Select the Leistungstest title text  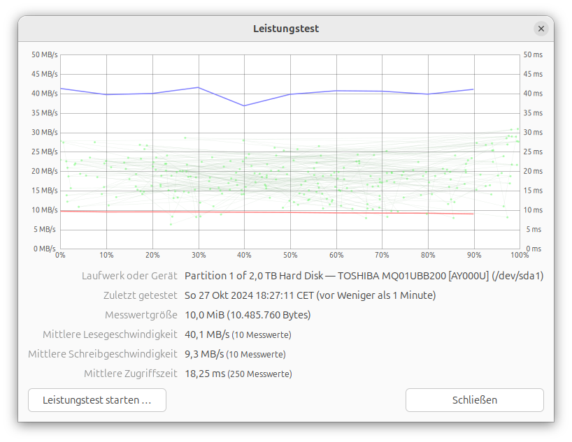coord(286,29)
